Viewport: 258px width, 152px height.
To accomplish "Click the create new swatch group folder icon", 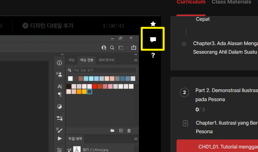I will tap(112, 130).
